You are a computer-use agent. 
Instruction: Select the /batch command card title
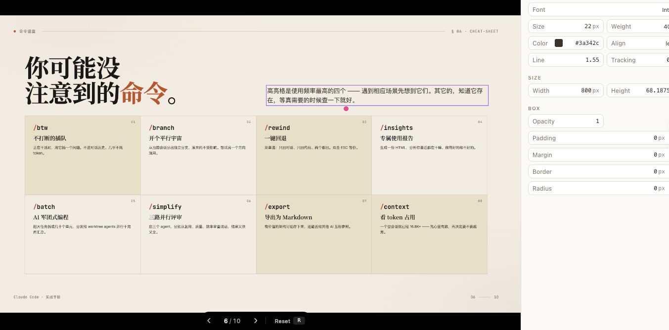[44, 207]
